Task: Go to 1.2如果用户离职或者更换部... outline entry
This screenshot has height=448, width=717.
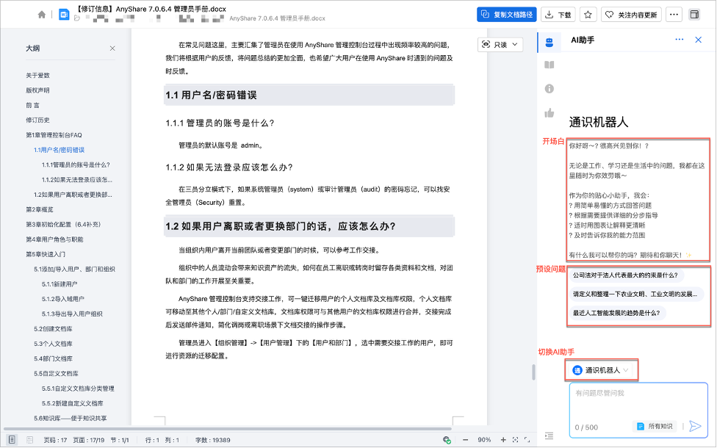Action: [x=73, y=195]
